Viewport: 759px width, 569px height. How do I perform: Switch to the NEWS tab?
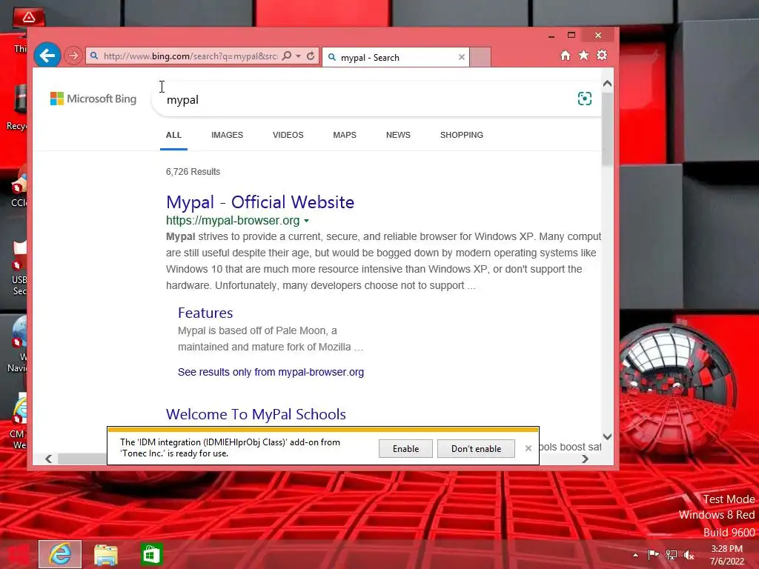[x=398, y=135]
